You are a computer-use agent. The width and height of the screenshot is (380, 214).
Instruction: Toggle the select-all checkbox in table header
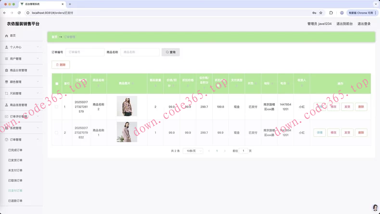[56, 83]
